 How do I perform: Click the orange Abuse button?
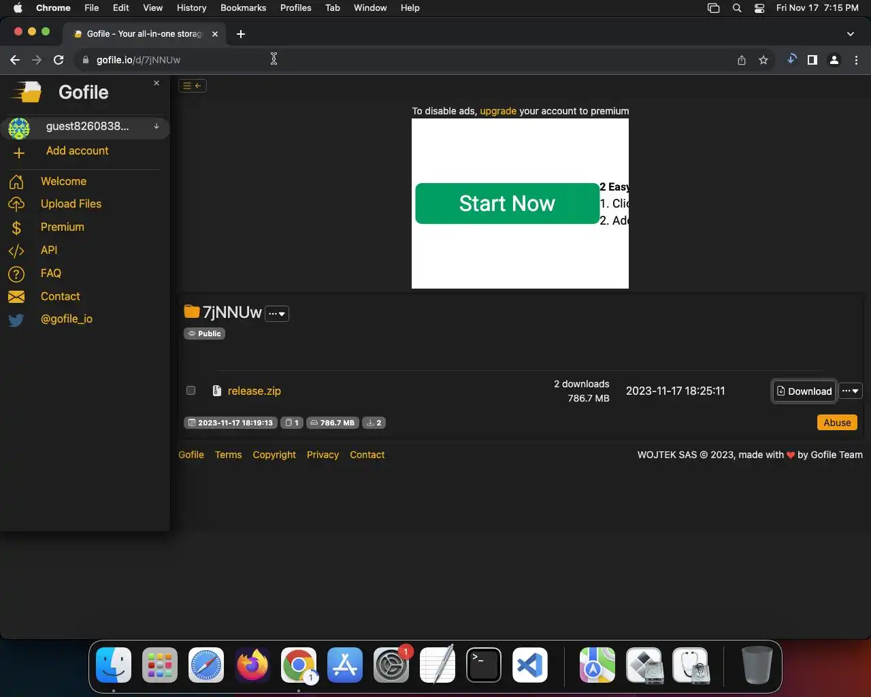pyautogui.click(x=837, y=423)
